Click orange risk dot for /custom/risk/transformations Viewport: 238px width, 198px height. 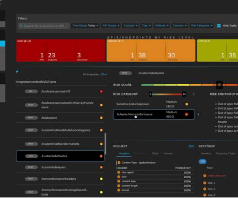(101, 144)
